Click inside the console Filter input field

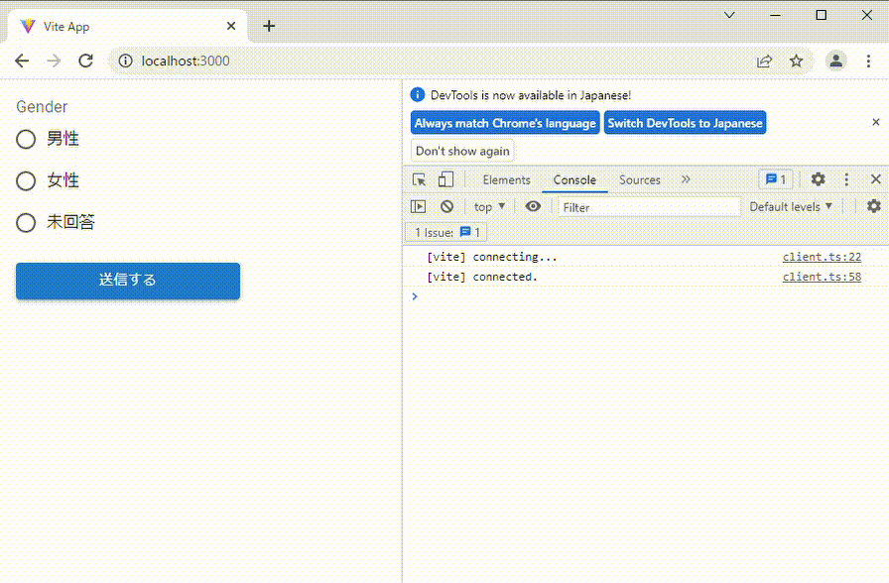[x=645, y=206]
